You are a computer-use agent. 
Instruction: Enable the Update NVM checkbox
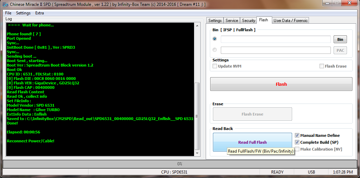(x=215, y=66)
